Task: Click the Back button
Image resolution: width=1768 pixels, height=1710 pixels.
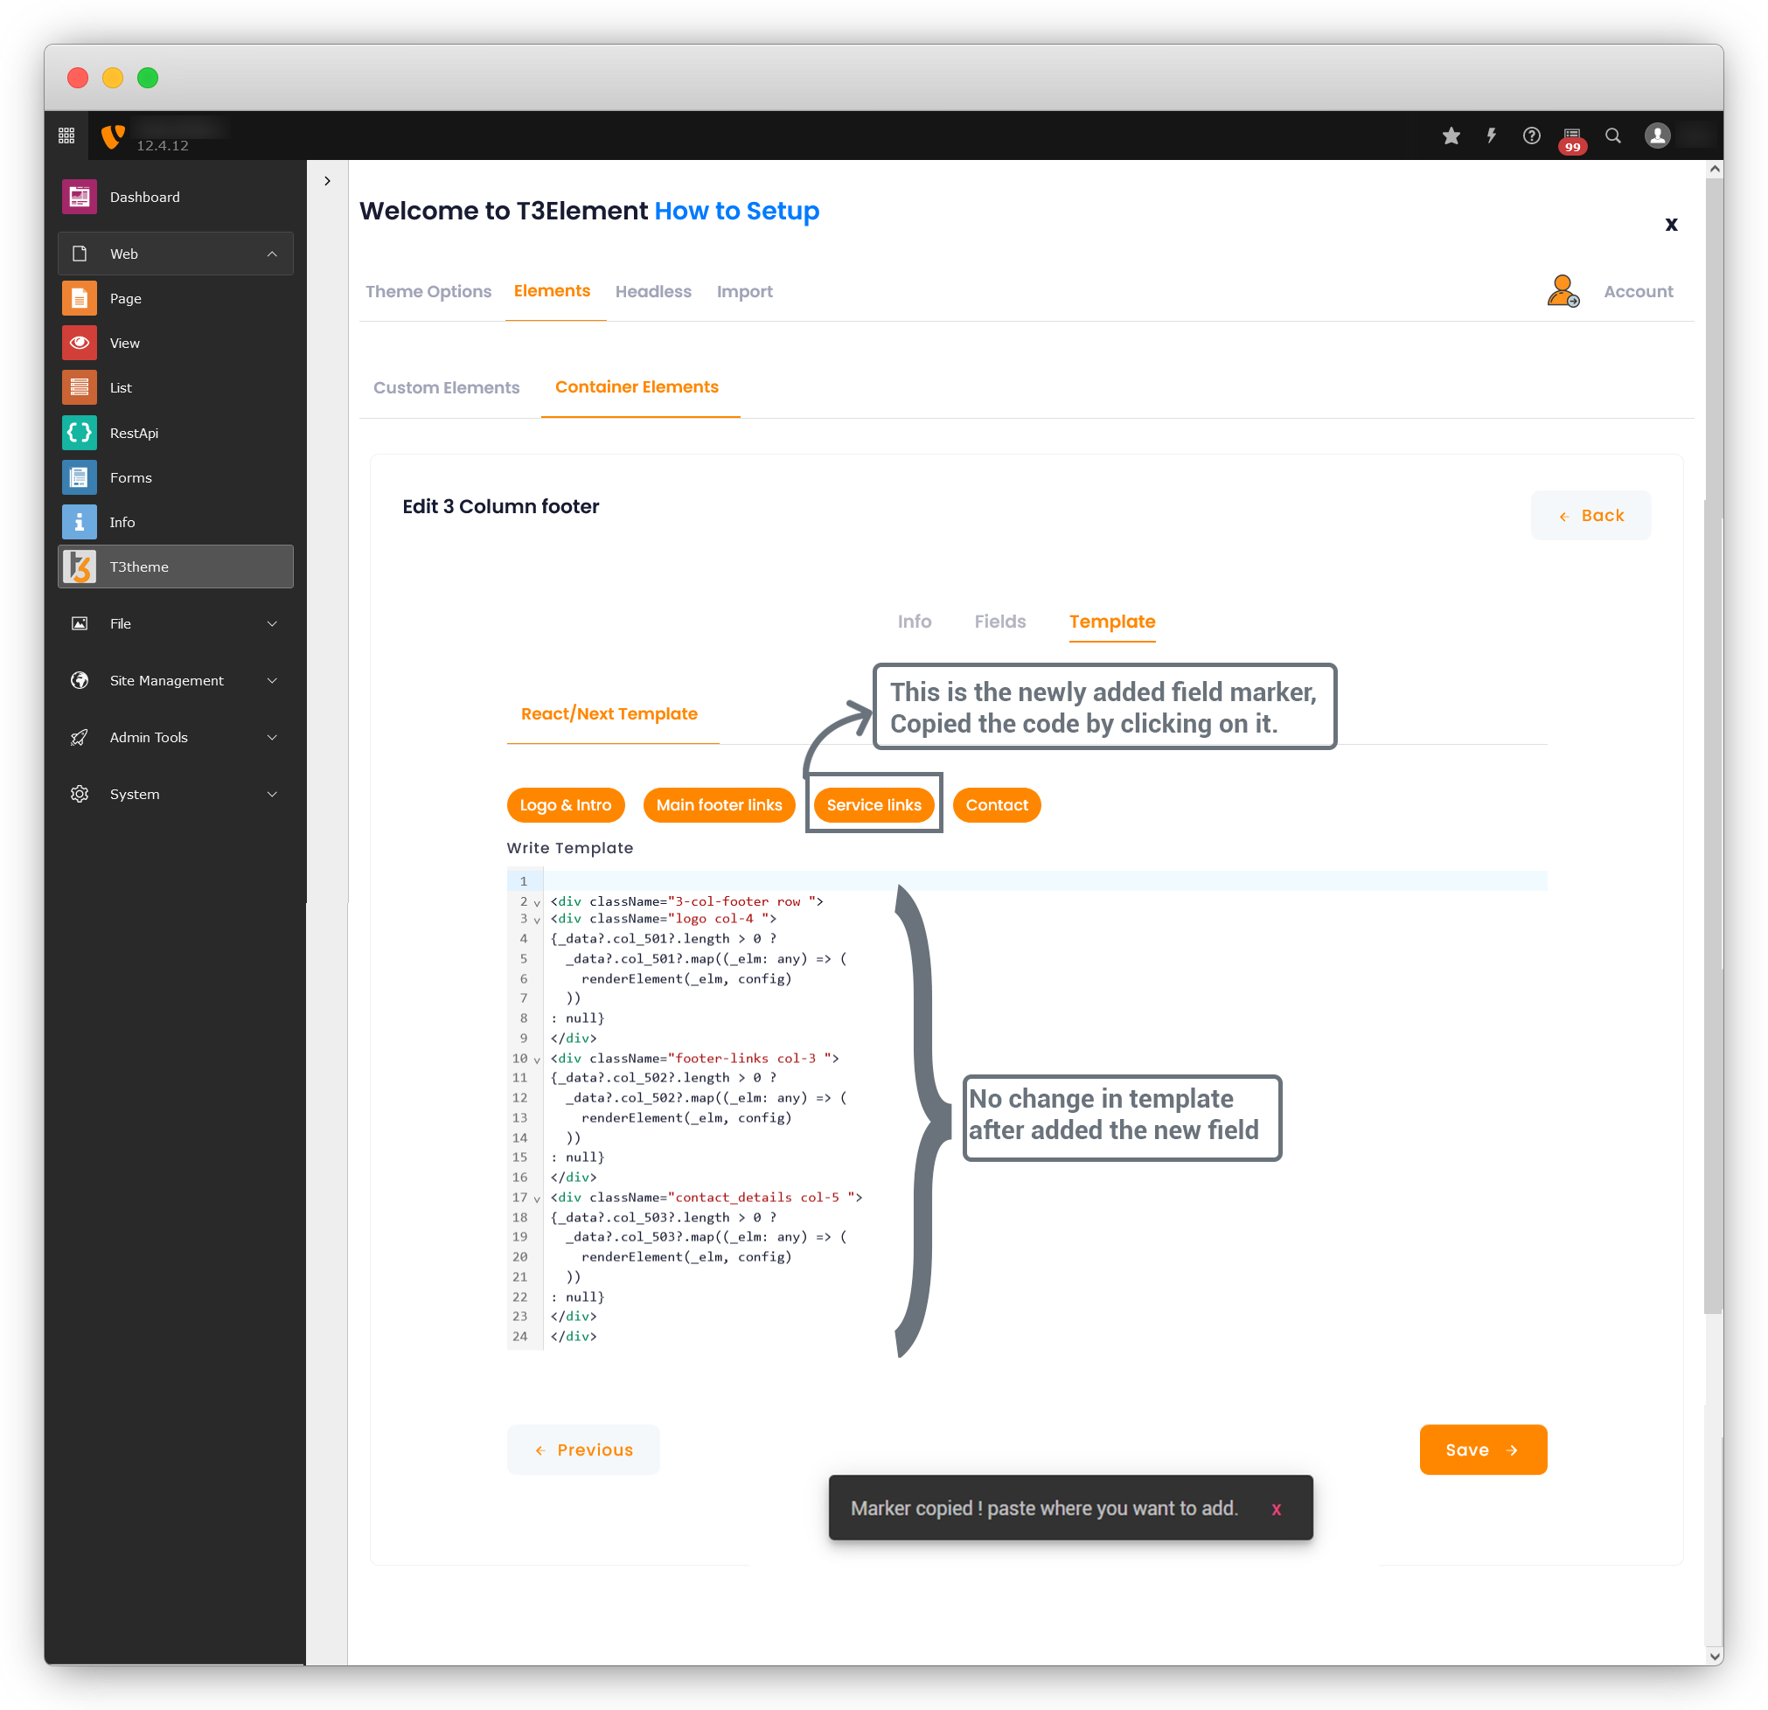Action: point(1591,515)
